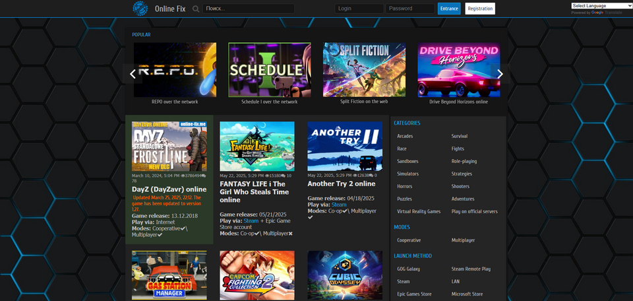This screenshot has width=633, height=301.
Task: Select the Race category
Action: (402, 149)
